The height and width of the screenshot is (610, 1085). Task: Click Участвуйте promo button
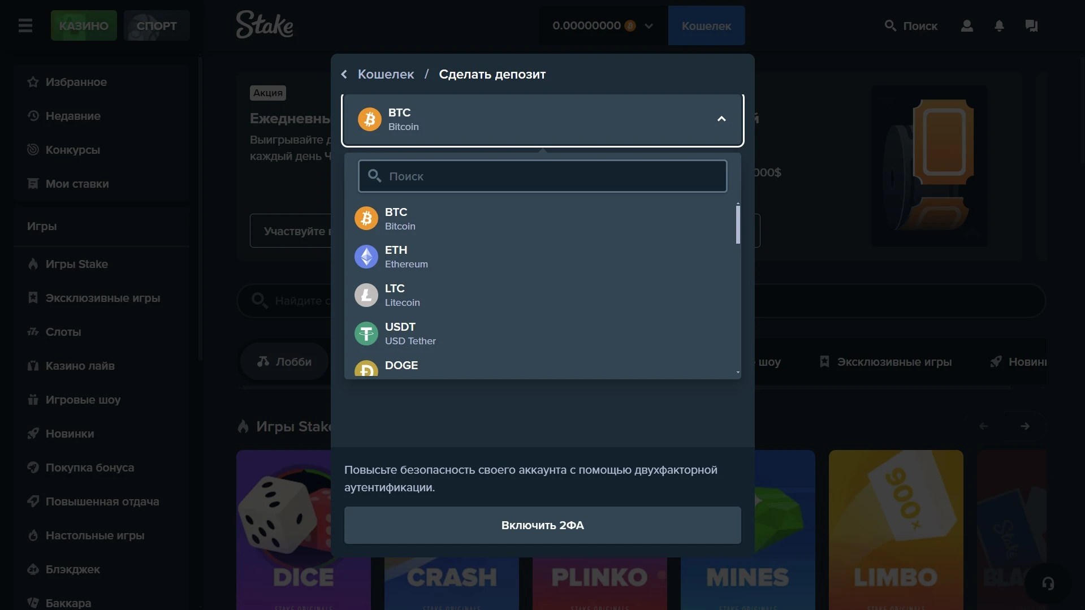(291, 231)
